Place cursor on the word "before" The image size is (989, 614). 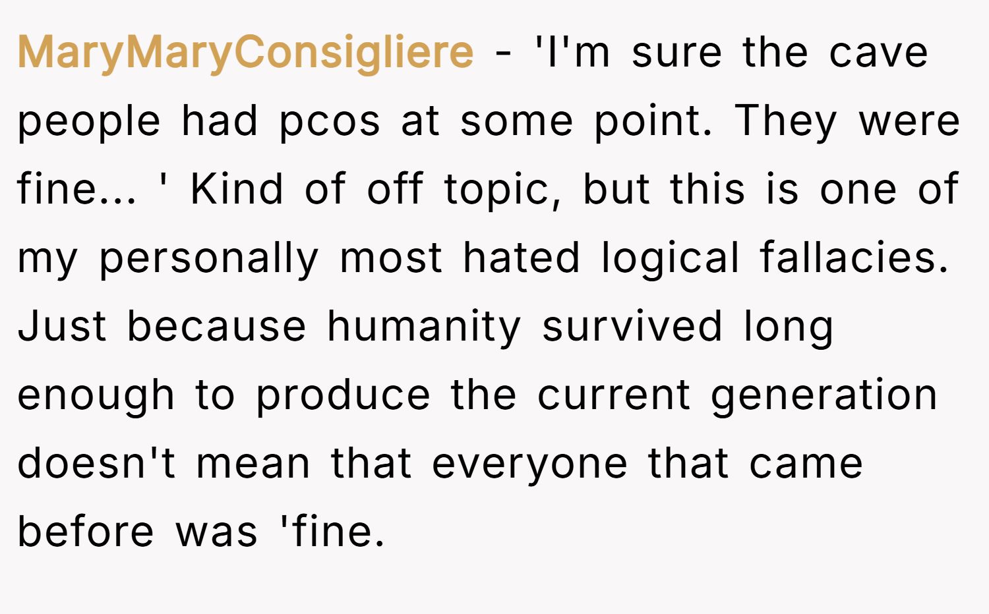(86, 532)
